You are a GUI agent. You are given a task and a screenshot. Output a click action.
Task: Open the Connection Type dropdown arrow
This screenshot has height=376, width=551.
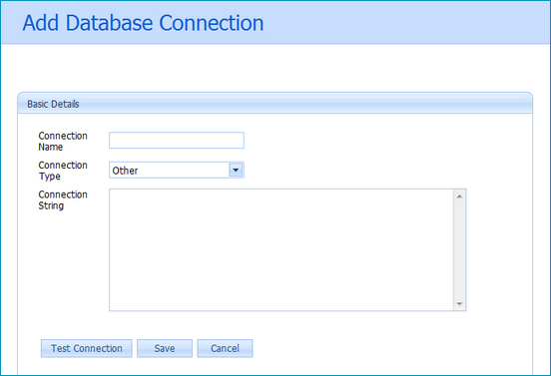(236, 170)
